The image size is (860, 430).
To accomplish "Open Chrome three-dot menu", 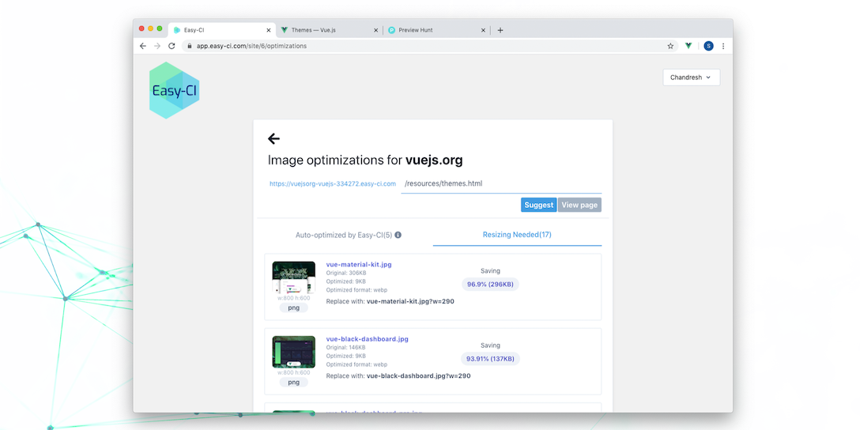I will (x=723, y=46).
